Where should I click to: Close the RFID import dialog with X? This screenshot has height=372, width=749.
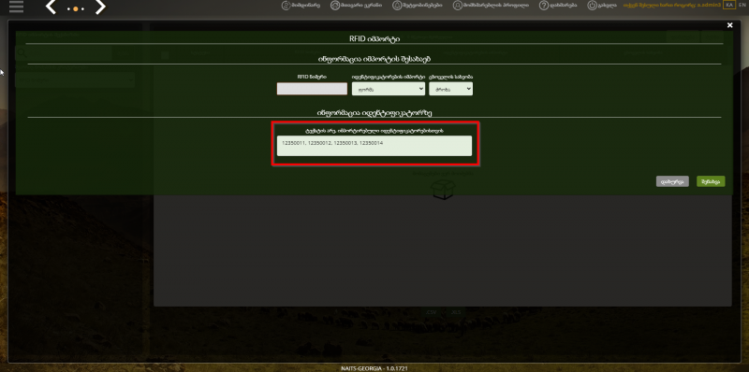point(729,25)
